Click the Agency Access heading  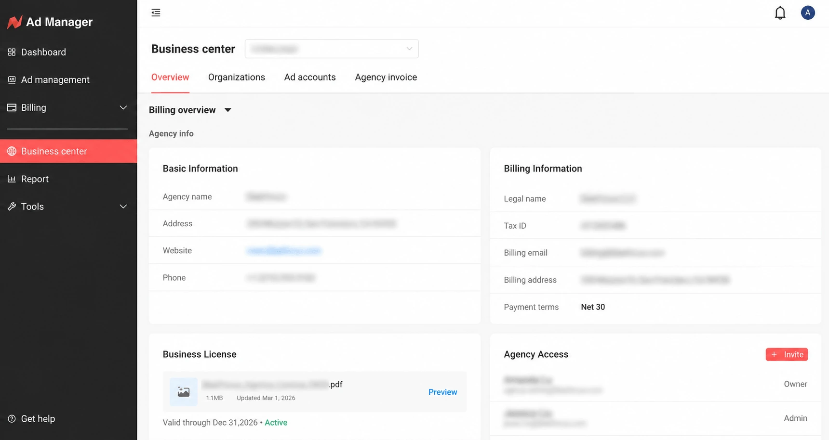[x=536, y=354]
